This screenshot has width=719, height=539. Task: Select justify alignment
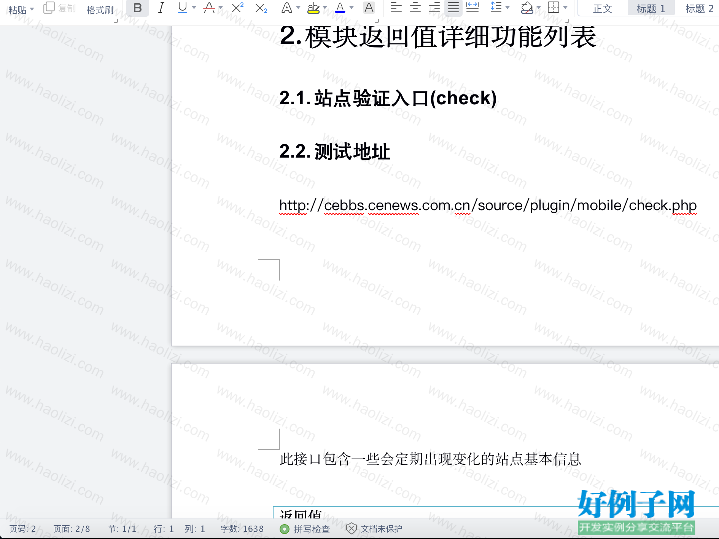tap(453, 8)
